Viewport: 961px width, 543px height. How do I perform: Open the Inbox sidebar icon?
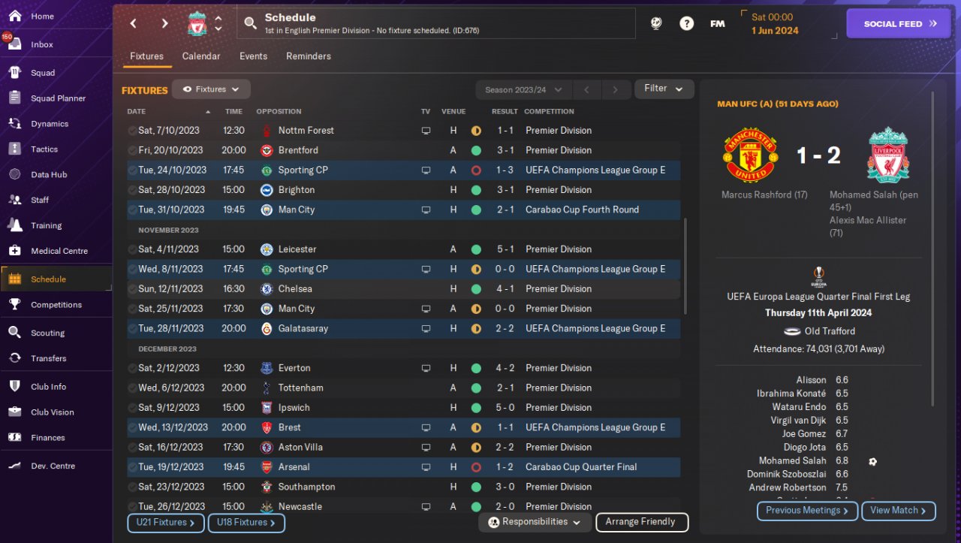[x=14, y=44]
